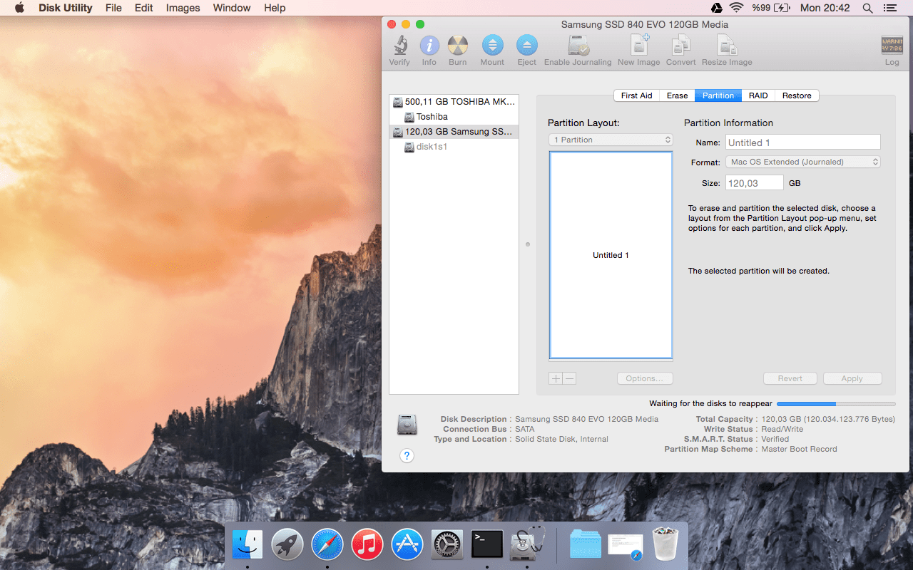Click the partition Name field

pyautogui.click(x=802, y=142)
